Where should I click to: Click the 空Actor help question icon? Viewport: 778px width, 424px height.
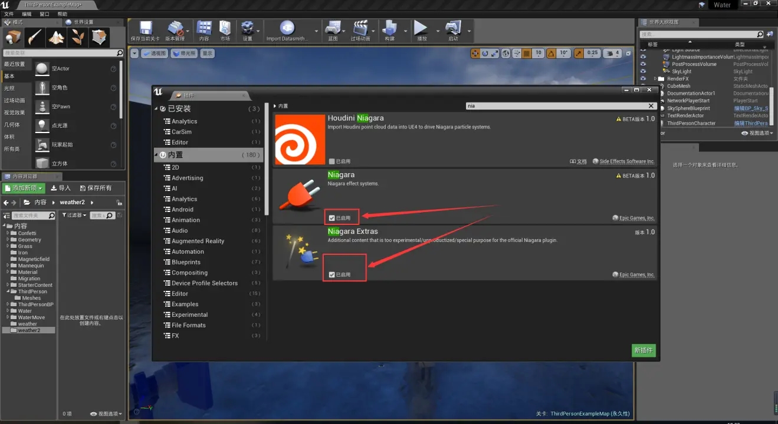tap(113, 69)
